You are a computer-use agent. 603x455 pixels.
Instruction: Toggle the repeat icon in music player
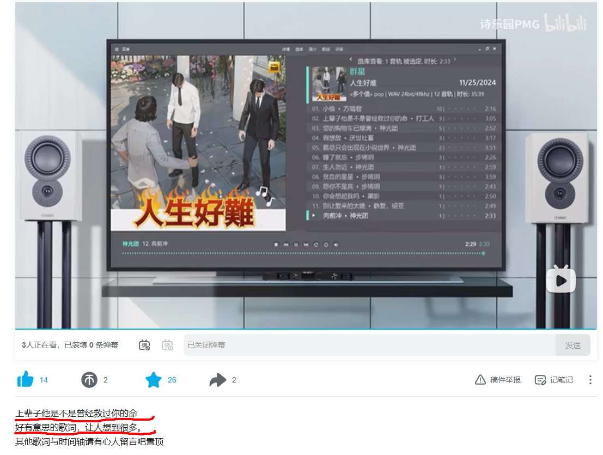coord(316,245)
